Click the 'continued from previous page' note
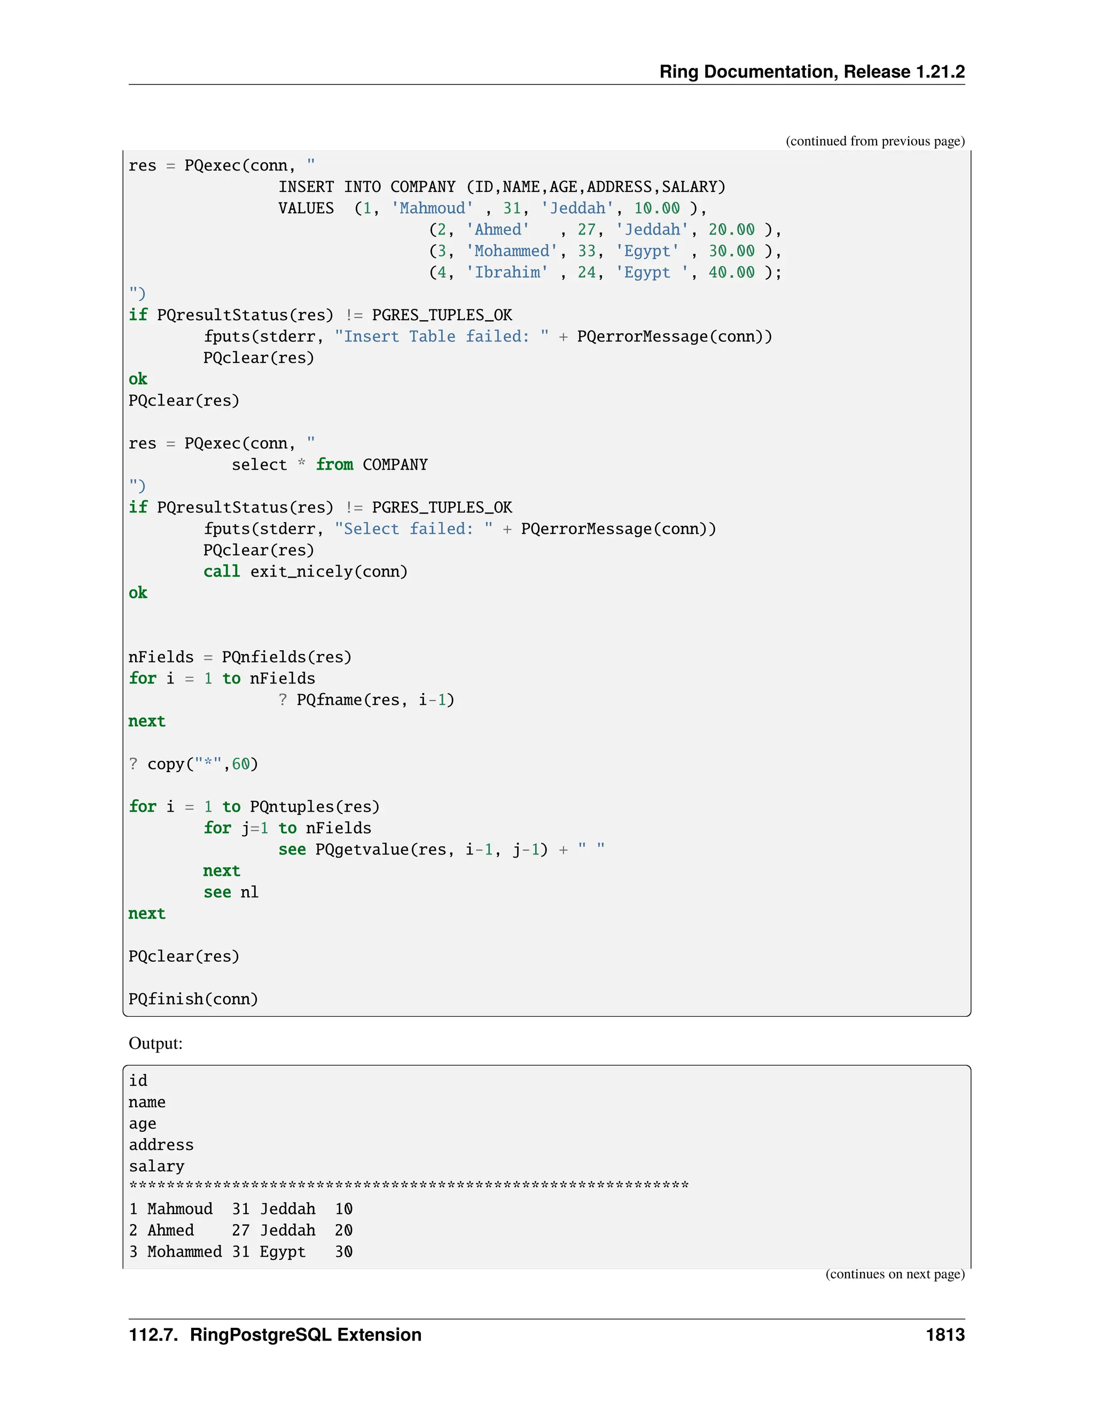Screen dimensions: 1094x1416 click(874, 142)
